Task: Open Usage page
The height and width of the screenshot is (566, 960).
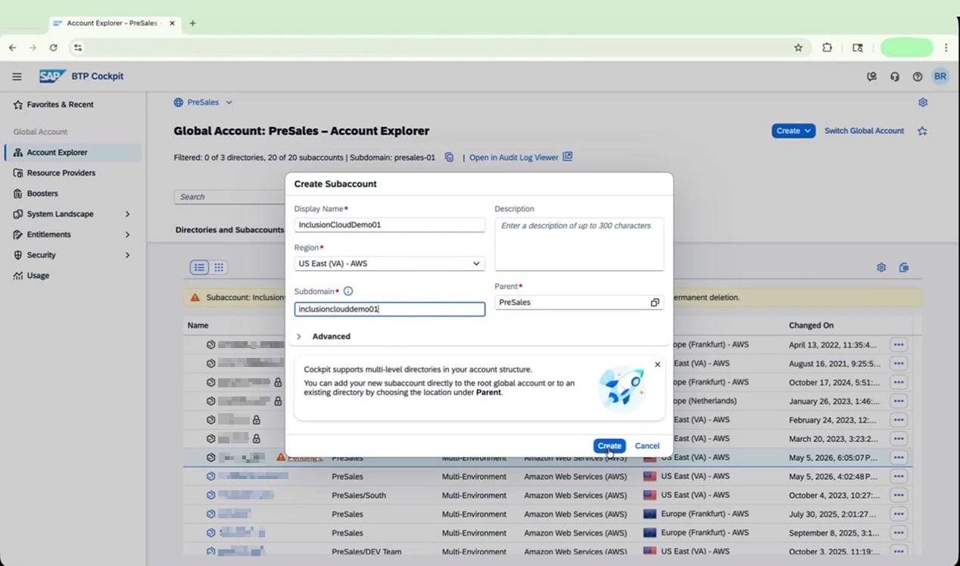Action: (x=38, y=275)
